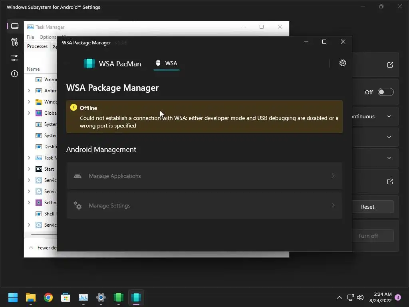Open Manage Applications entry
409x307 pixels.
[204, 176]
